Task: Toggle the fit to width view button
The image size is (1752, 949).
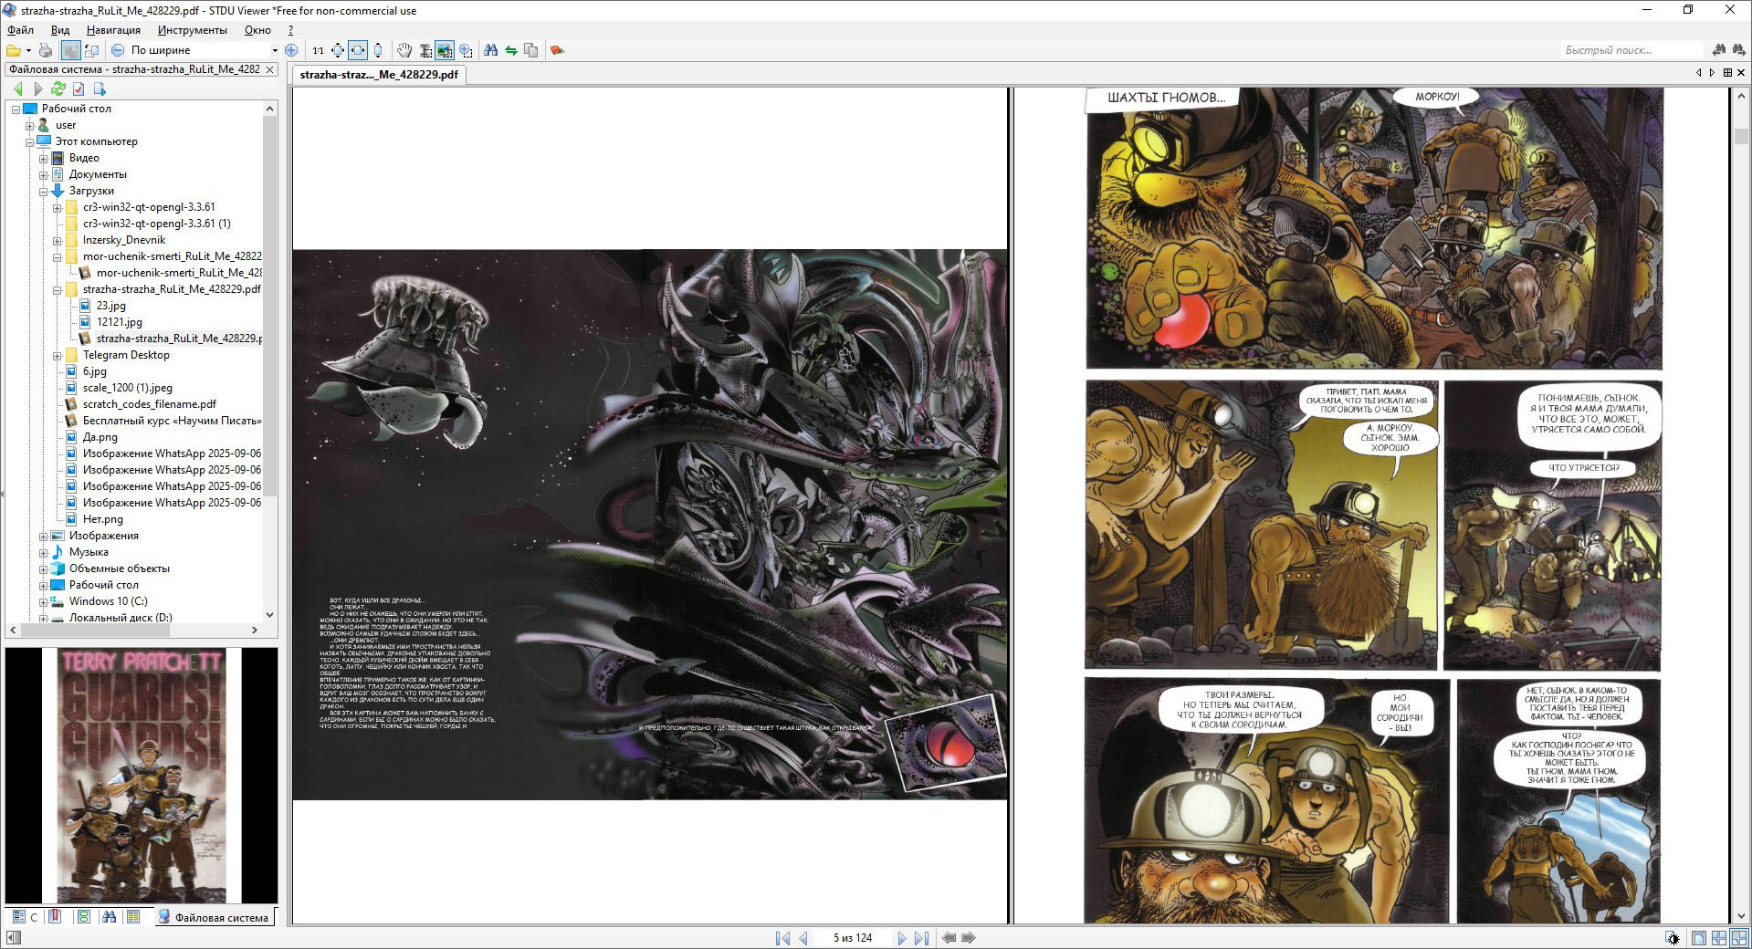Action: 358,50
